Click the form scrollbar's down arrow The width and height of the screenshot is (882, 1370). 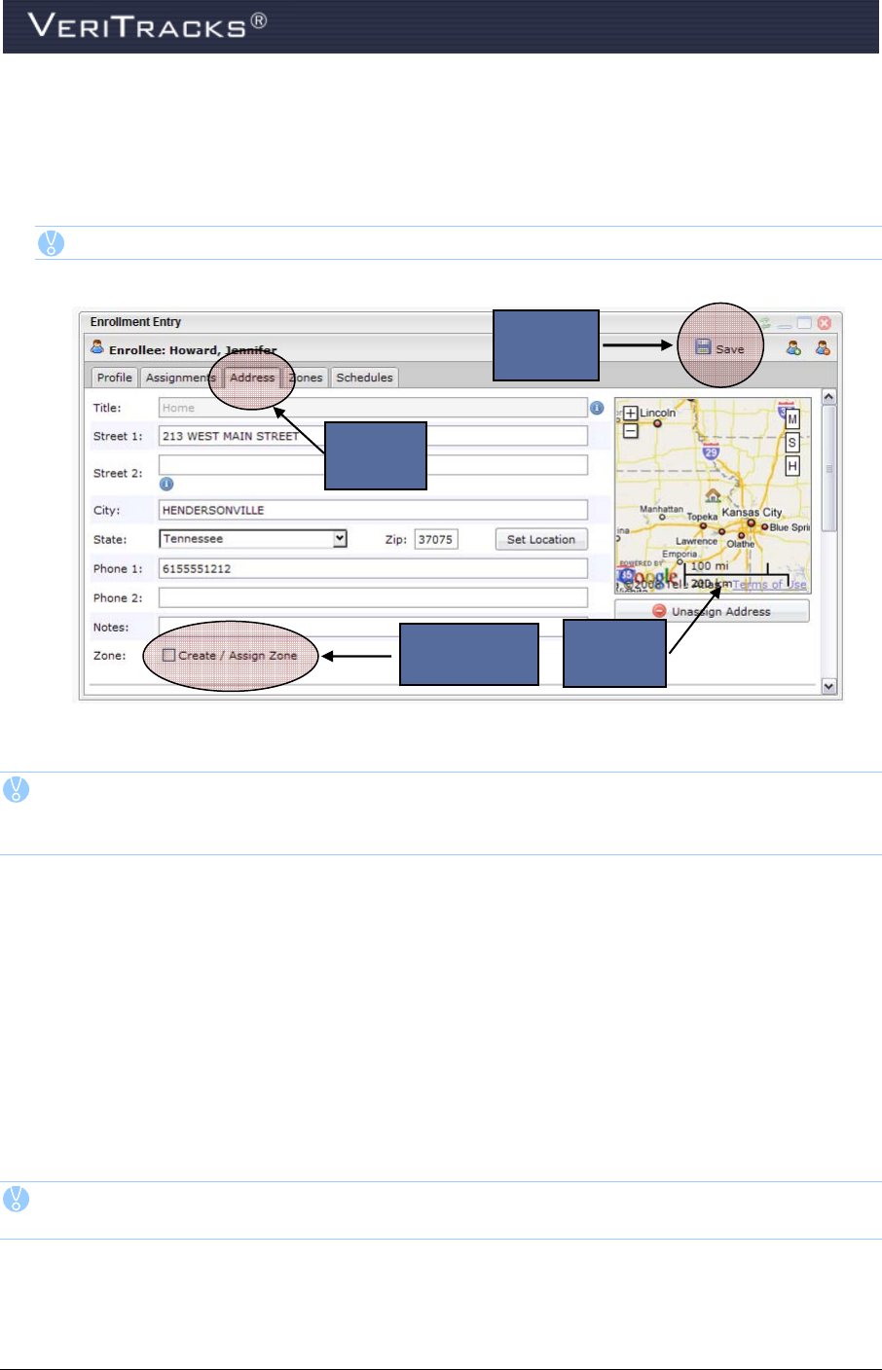click(829, 686)
